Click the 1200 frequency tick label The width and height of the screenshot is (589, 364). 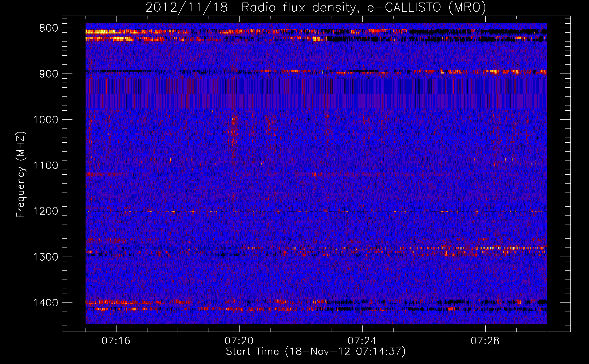[46, 211]
